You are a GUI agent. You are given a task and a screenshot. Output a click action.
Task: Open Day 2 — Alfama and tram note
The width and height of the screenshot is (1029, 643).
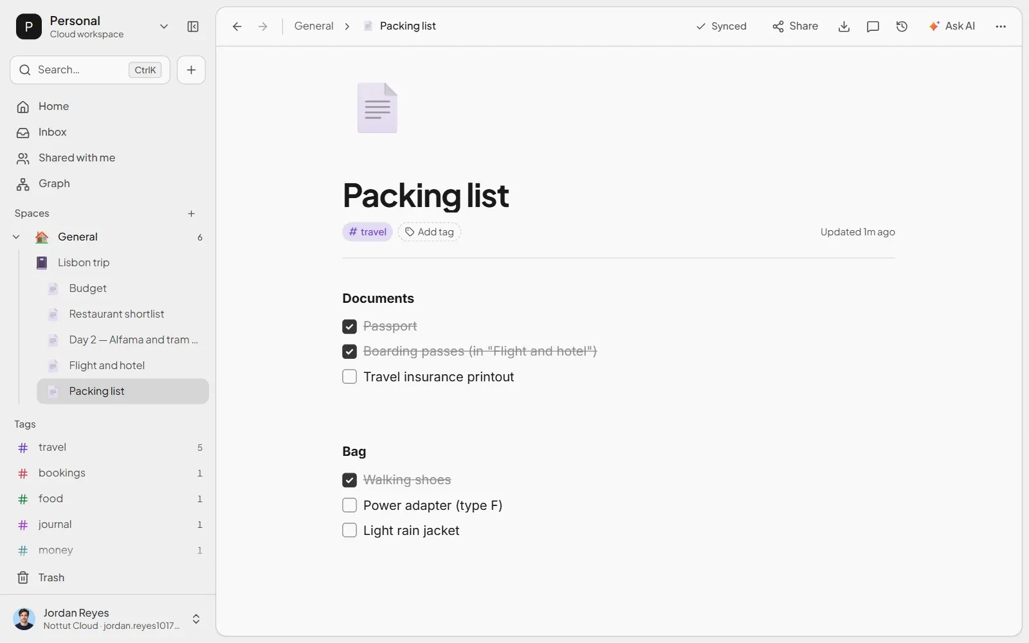pos(123,340)
